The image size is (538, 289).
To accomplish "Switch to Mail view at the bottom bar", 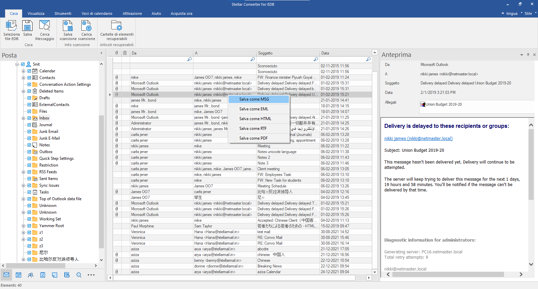I will point(6,275).
